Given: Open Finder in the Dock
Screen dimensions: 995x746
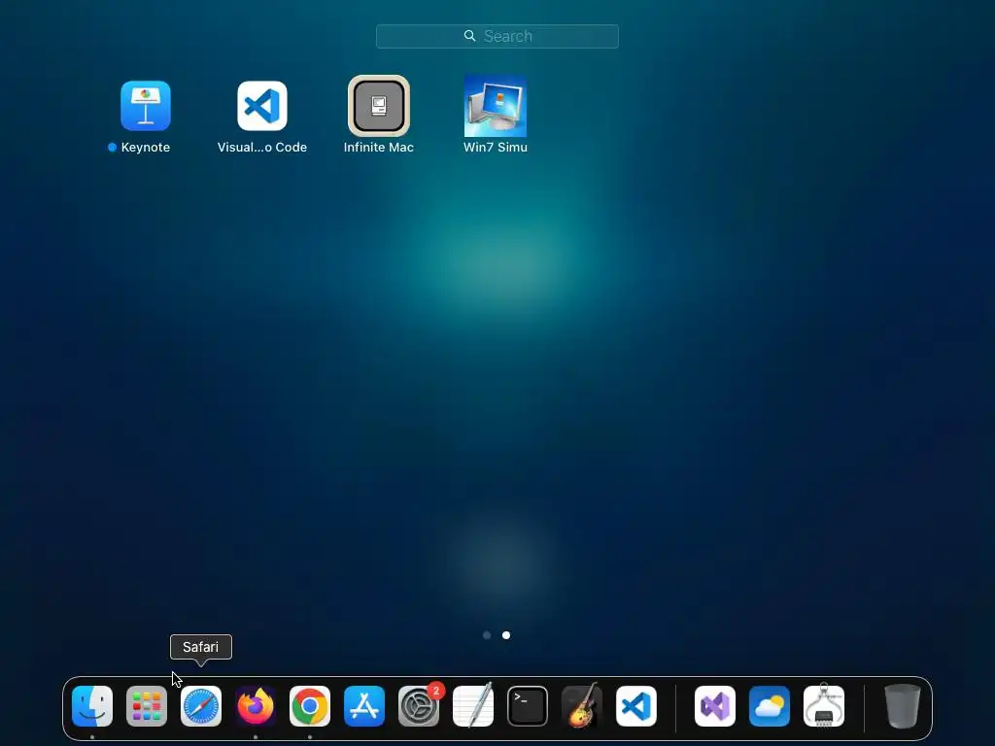Looking at the screenshot, I should pos(92,706).
